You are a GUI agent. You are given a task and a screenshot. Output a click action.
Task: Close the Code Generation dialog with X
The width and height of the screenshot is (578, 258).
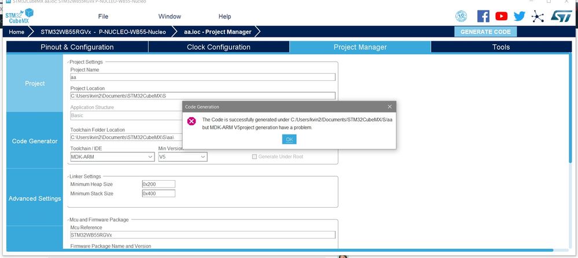pos(389,107)
